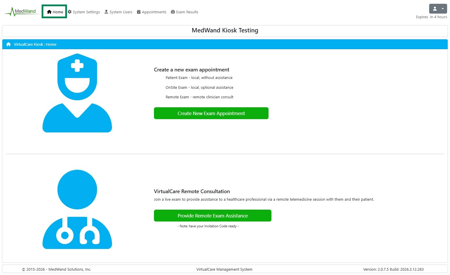Image resolution: width=450 pixels, height=275 pixels.
Task: Click the Expires in 4 hours text
Action: coord(431,17)
